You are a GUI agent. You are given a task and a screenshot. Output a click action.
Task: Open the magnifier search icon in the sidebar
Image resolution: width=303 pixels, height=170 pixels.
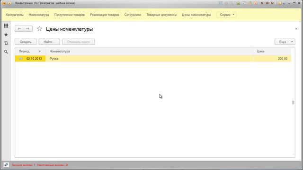(x=6, y=52)
